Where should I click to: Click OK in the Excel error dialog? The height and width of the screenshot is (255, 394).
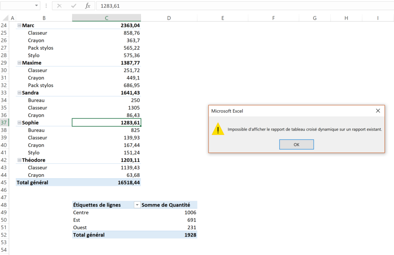click(296, 144)
